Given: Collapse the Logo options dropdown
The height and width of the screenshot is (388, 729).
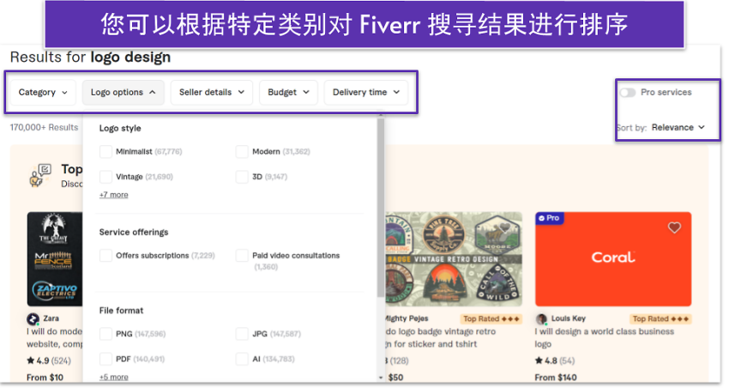Looking at the screenshot, I should (x=124, y=92).
